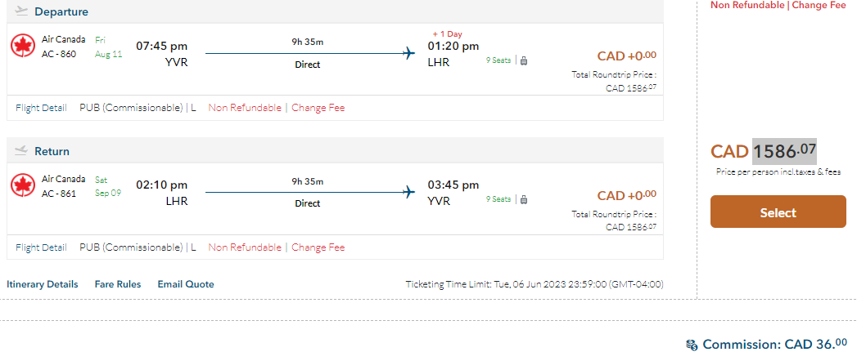Click Change Fee on return flight
Image resolution: width=857 pixels, height=352 pixels.
point(318,247)
